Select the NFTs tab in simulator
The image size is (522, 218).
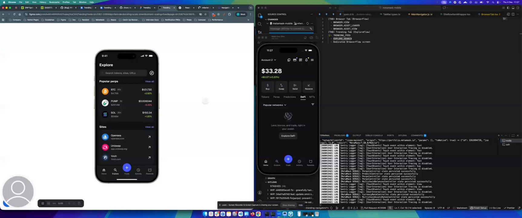point(312,97)
